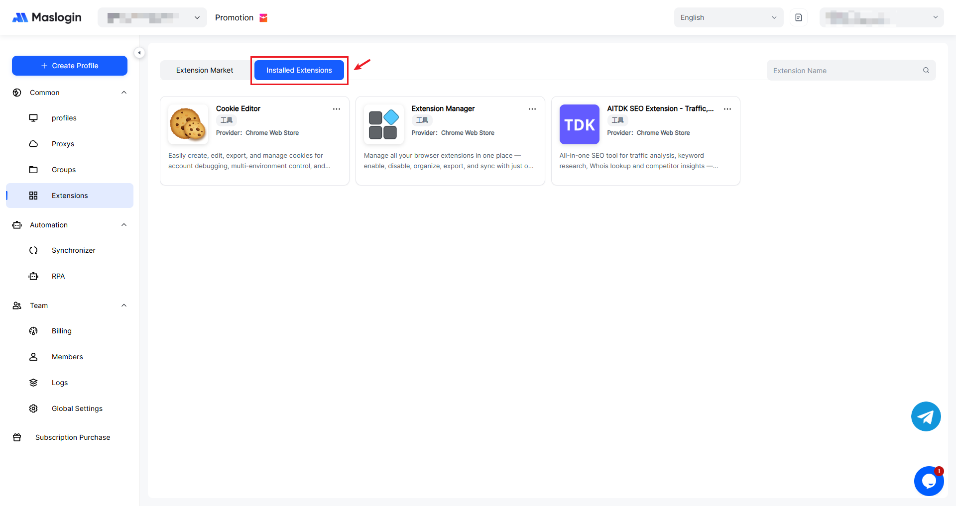Click the search magnifier icon
This screenshot has height=506, width=956.
(926, 70)
